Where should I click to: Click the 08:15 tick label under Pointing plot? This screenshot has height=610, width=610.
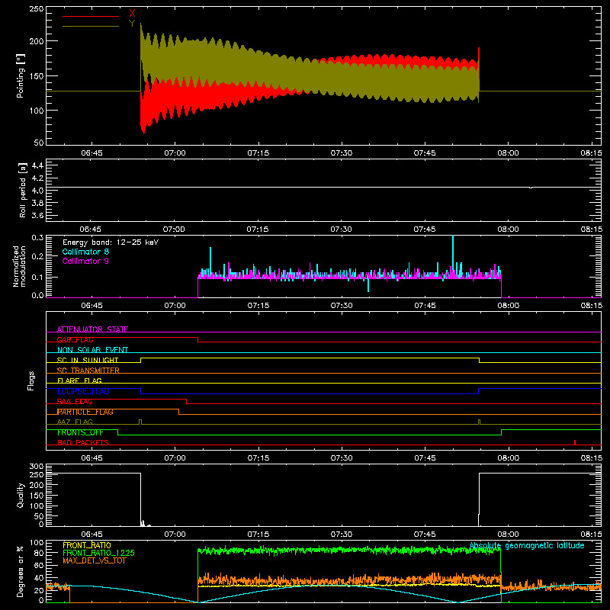(592, 153)
